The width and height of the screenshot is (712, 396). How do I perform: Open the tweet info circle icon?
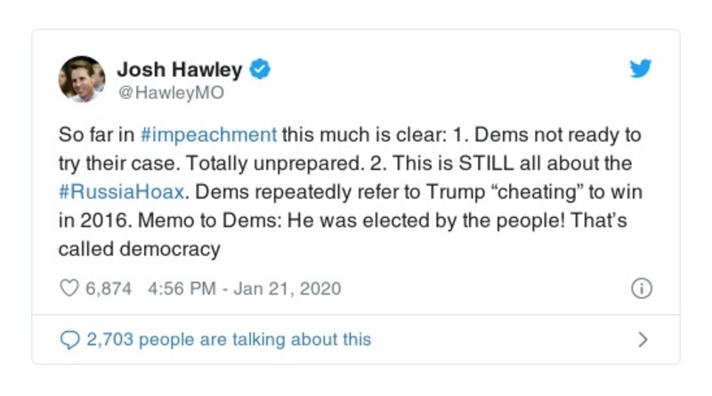[x=641, y=289]
